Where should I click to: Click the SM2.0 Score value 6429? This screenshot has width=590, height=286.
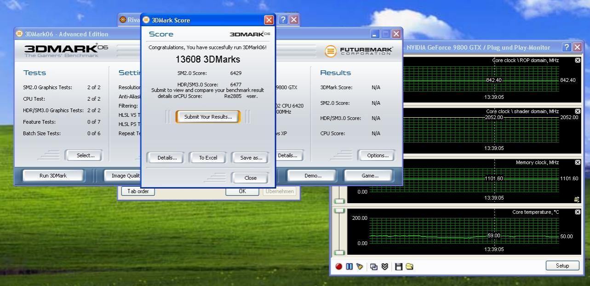click(x=236, y=73)
